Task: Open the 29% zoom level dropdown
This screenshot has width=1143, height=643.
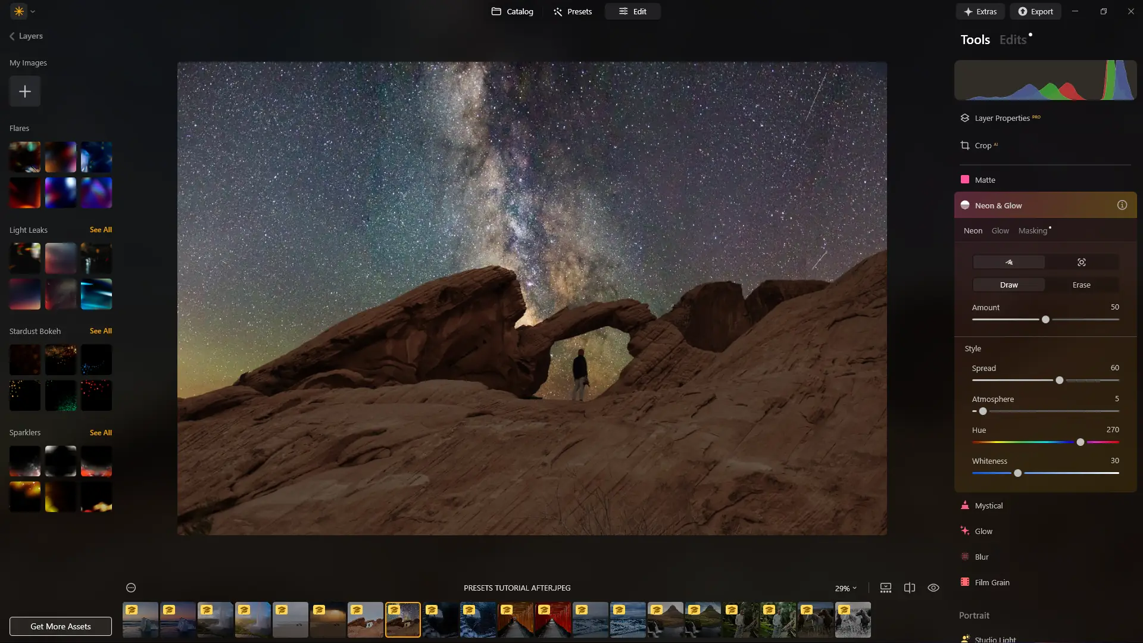Action: tap(845, 588)
